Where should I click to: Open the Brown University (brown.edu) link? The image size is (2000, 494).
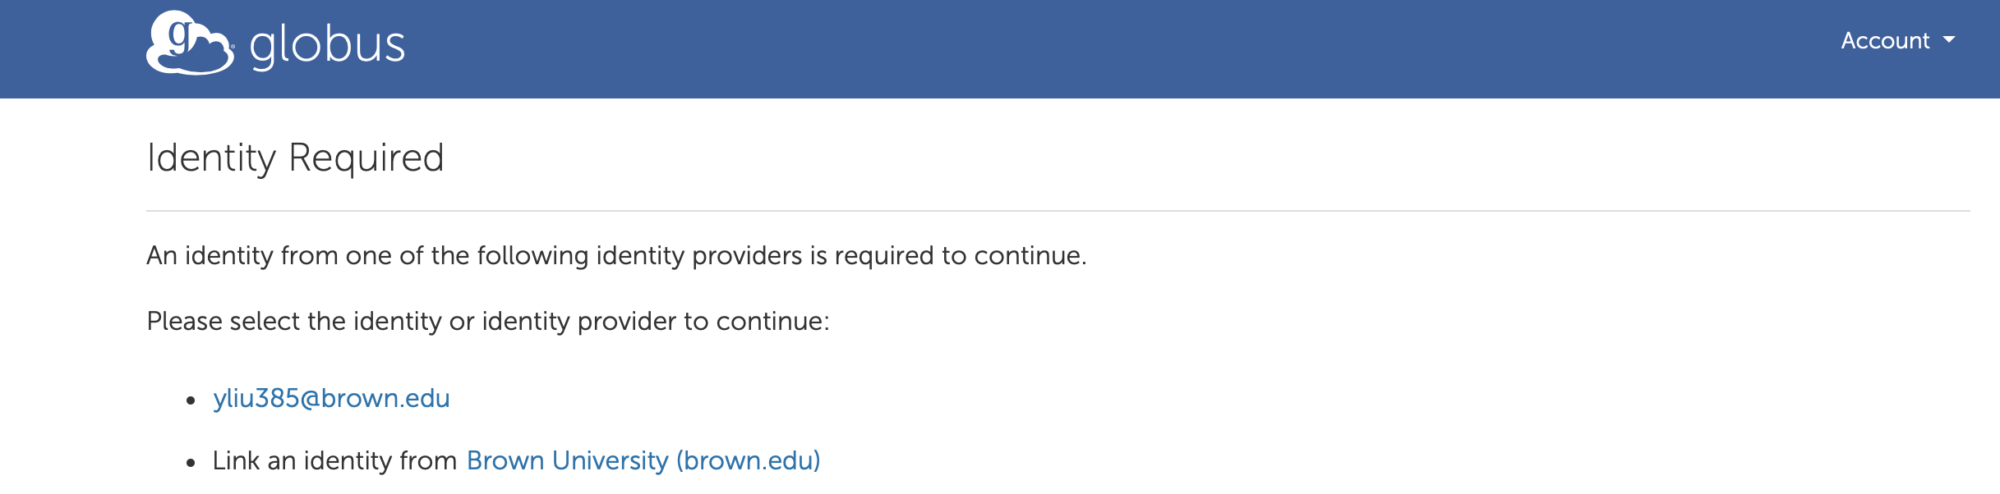[643, 460]
